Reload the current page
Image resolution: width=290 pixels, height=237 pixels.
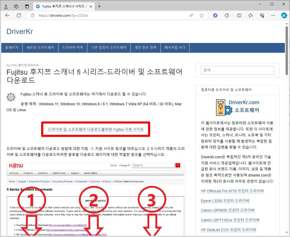[19, 15]
